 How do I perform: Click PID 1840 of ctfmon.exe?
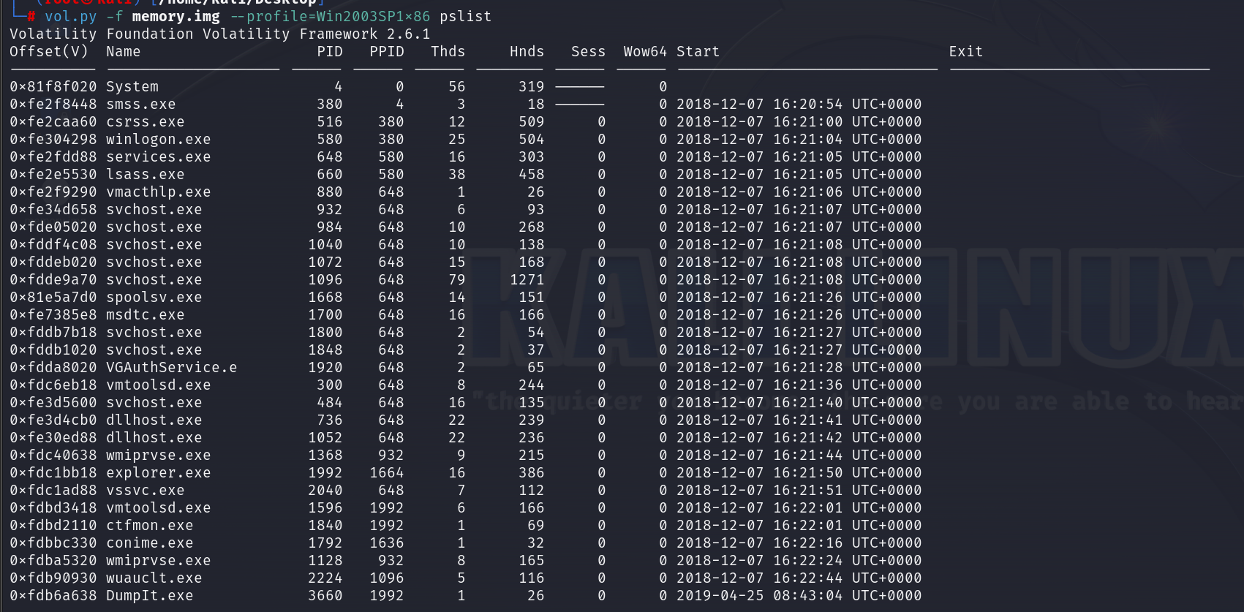point(325,525)
